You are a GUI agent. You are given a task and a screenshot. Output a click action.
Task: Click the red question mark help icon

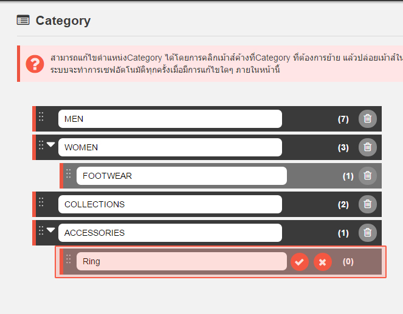click(x=35, y=63)
